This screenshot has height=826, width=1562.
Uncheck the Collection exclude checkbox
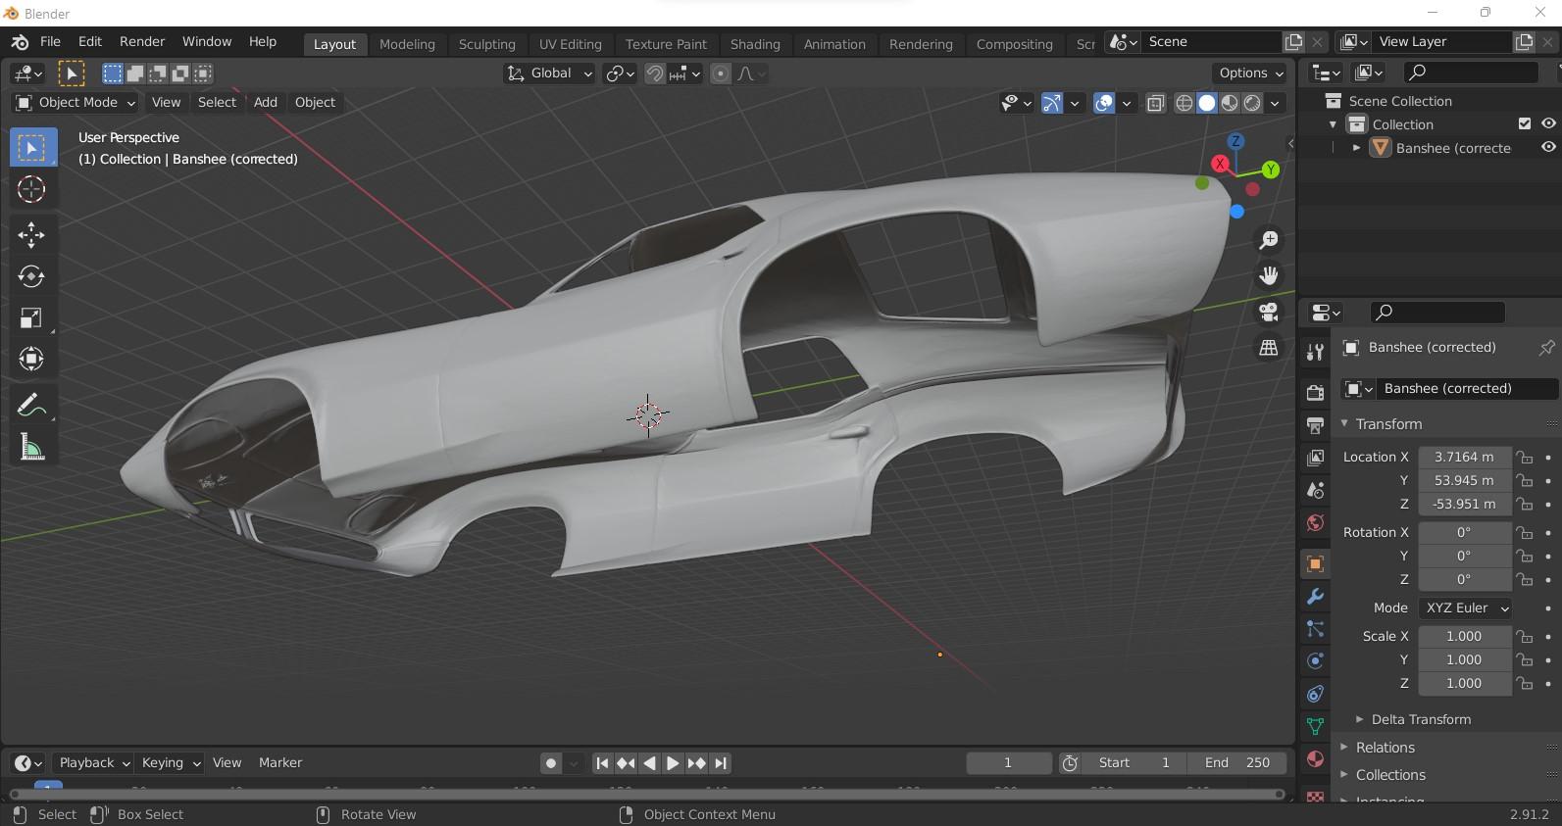(1524, 124)
